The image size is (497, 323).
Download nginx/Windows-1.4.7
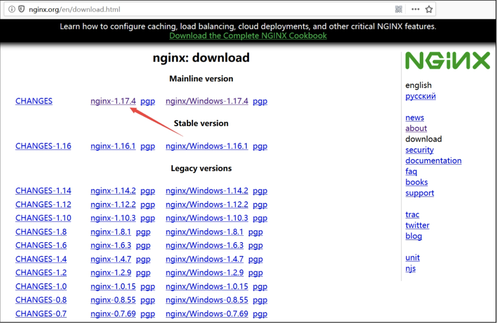205,259
